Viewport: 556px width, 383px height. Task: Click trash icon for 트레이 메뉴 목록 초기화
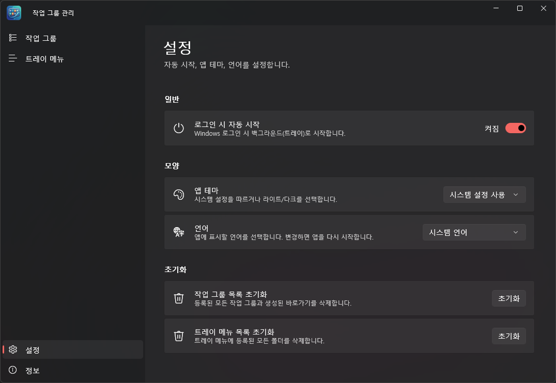coord(179,336)
